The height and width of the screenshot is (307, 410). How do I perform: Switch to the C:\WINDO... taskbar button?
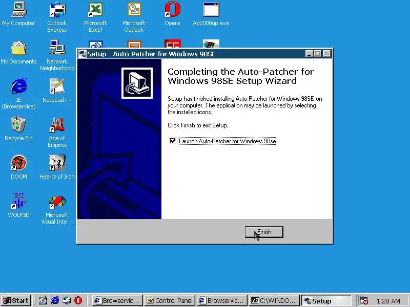[x=274, y=300]
